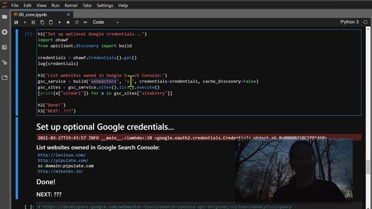Insert a cell with the plus icon
Screen dimensions: 372x209
click(x=24, y=22)
